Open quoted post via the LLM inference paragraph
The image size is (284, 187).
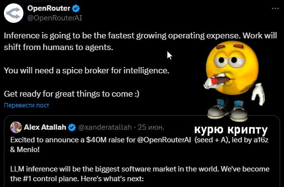click(x=140, y=174)
